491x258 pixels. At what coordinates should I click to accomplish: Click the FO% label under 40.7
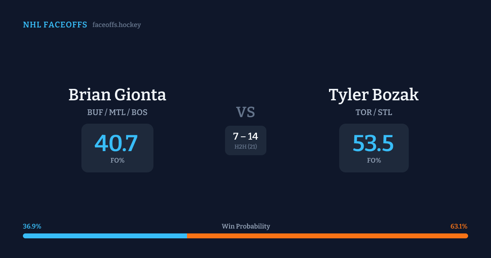(117, 161)
